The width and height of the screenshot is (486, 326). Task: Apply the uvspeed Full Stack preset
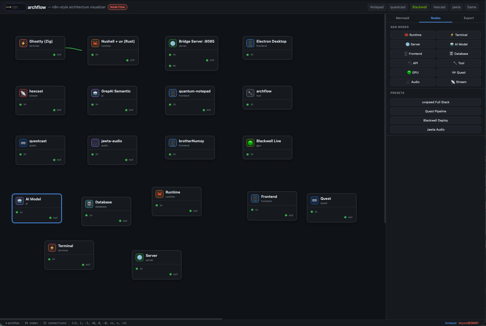(x=435, y=102)
